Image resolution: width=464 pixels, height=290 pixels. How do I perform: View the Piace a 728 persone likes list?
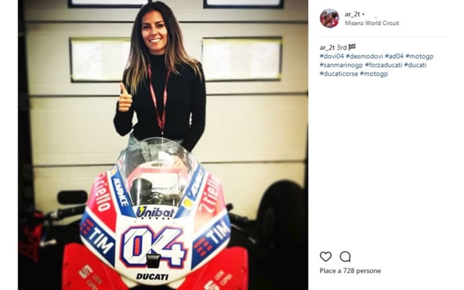point(350,271)
